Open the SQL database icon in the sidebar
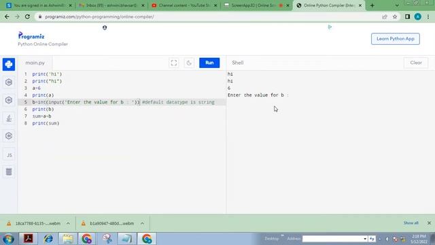The image size is (435, 245). (x=9, y=171)
